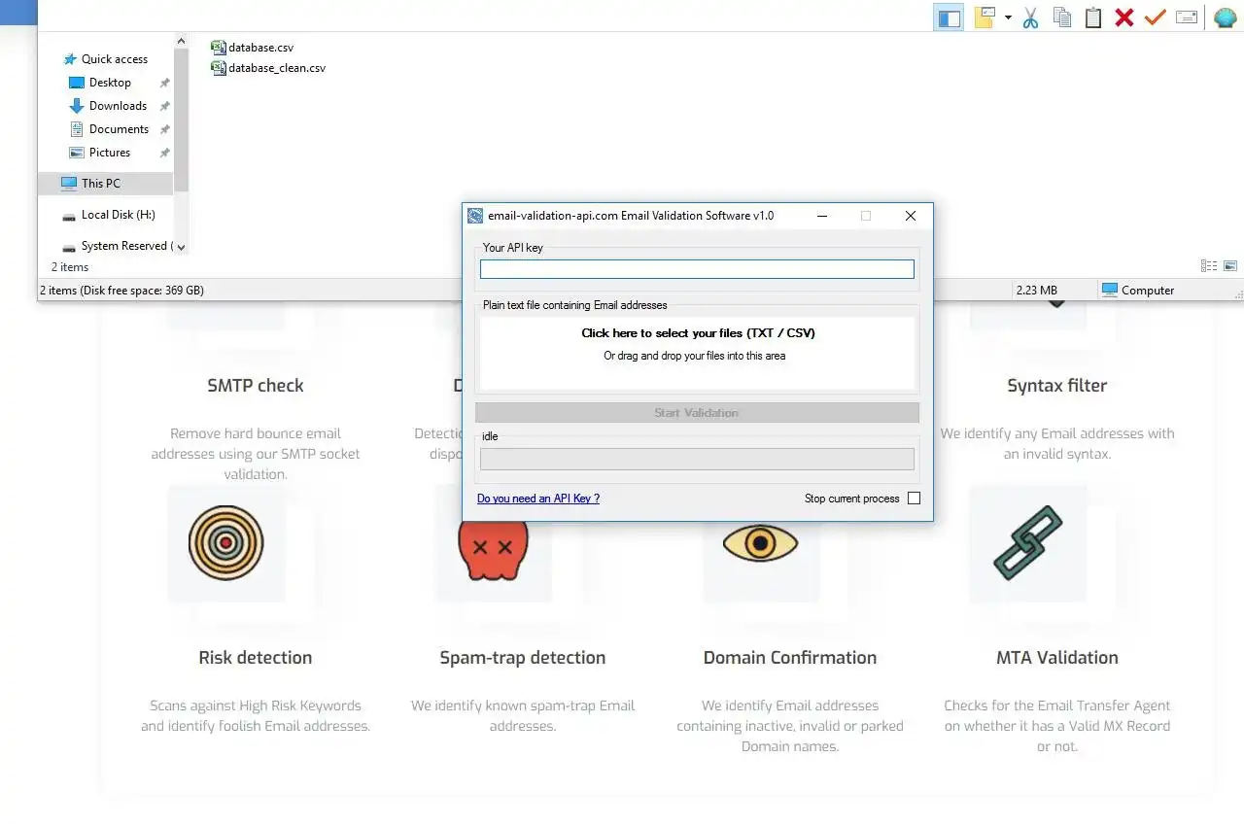Click the Risk detection heading
The image size is (1244, 826).
pyautogui.click(x=256, y=658)
